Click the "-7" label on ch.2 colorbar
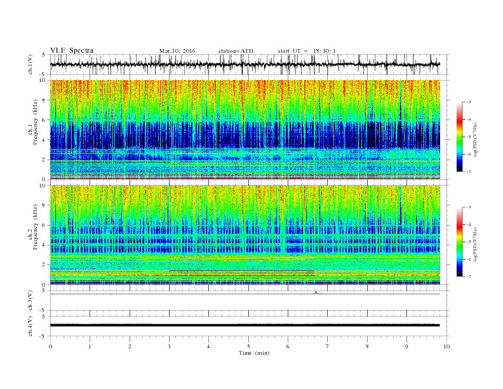This screenshot has height=389, width=503. pos(469,276)
